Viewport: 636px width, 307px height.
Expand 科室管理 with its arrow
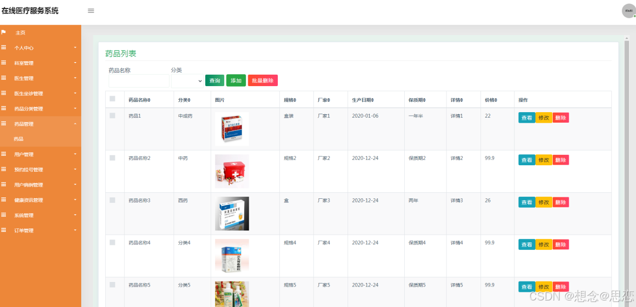[75, 63]
